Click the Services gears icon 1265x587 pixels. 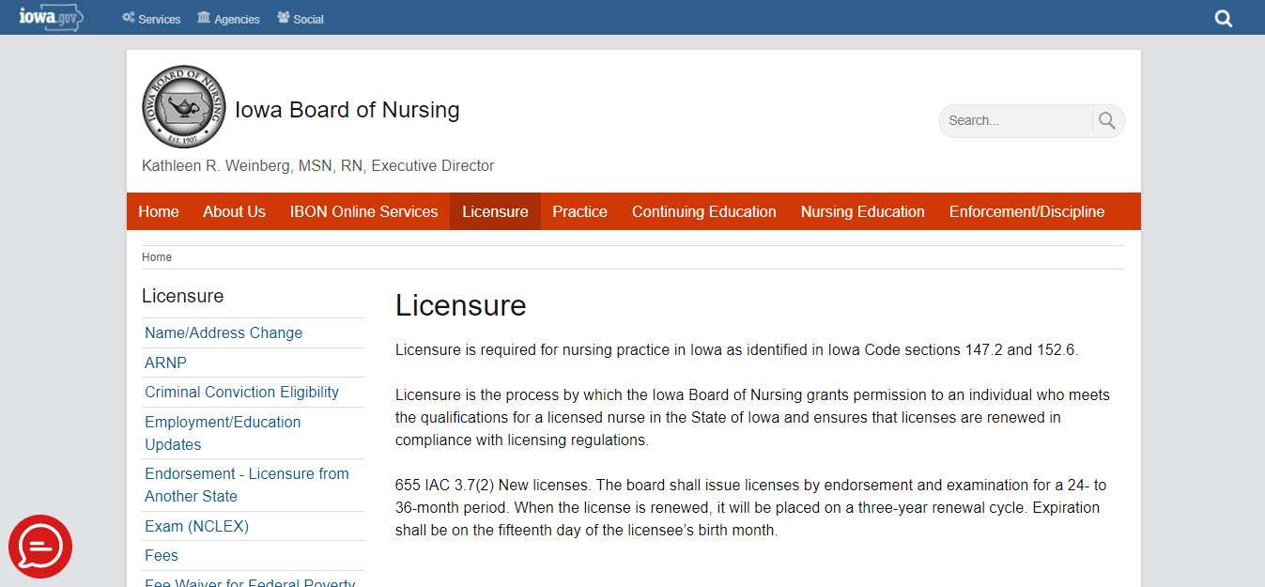129,18
